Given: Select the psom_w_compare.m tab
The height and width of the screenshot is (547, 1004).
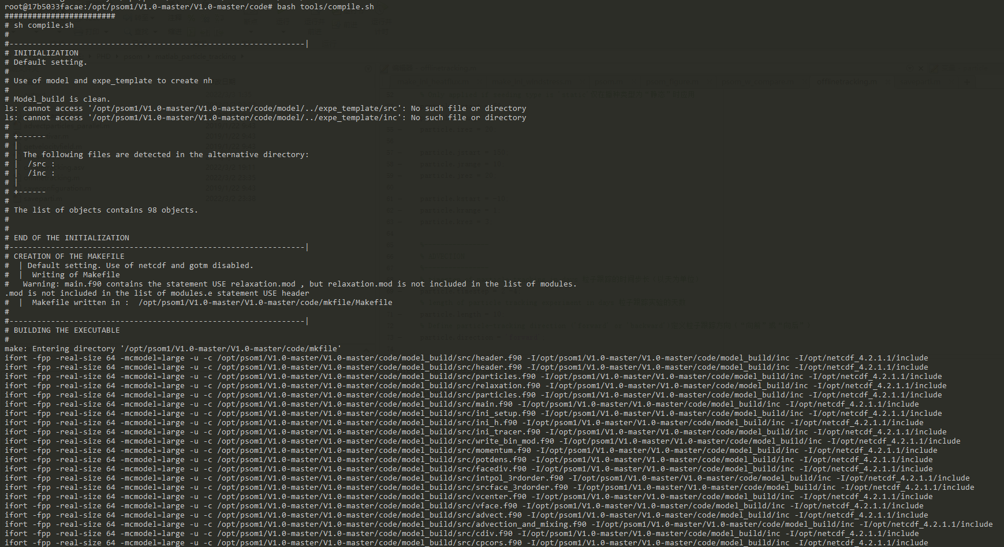Looking at the screenshot, I should click(757, 82).
